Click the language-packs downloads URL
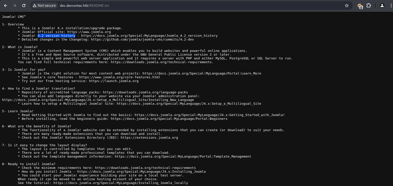 (145, 92)
